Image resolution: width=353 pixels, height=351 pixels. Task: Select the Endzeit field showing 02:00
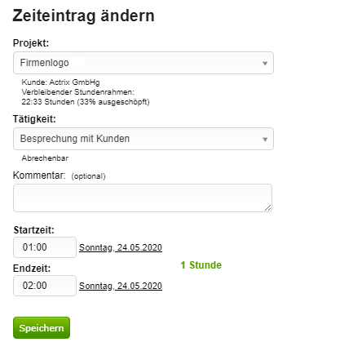[45, 286]
